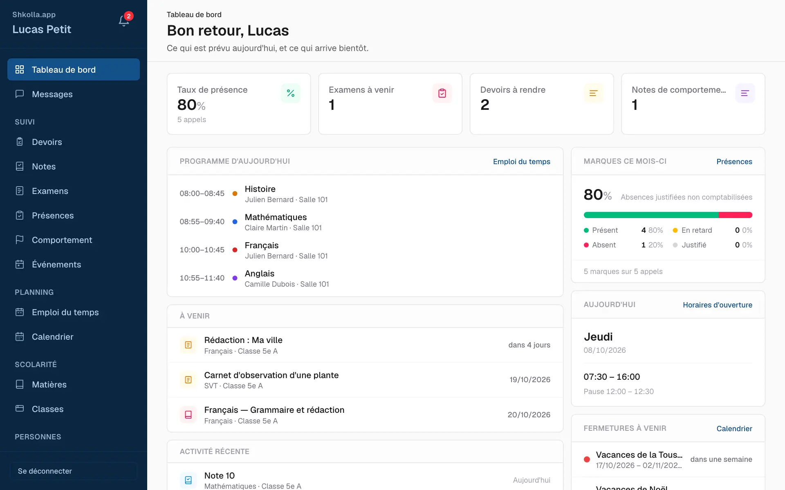This screenshot has width=785, height=490.
Task: Click the Présences icon in sidebar
Action: click(20, 215)
